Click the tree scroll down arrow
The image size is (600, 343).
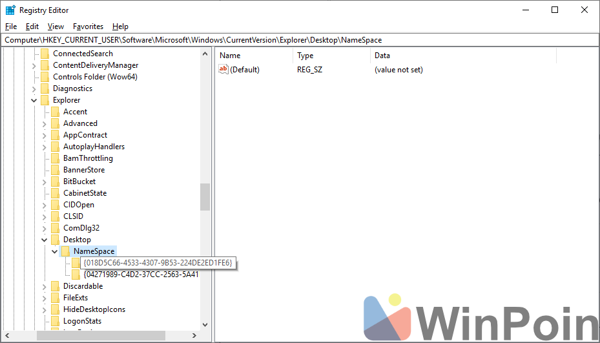pyautogui.click(x=205, y=325)
